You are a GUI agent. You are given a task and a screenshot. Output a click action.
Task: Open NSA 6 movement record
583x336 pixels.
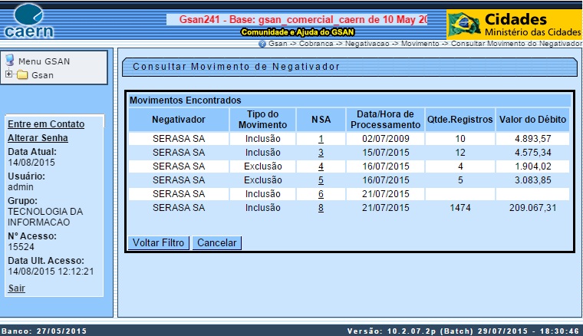tap(321, 194)
